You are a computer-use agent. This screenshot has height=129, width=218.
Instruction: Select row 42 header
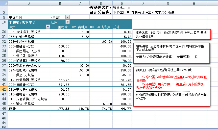(4, 89)
